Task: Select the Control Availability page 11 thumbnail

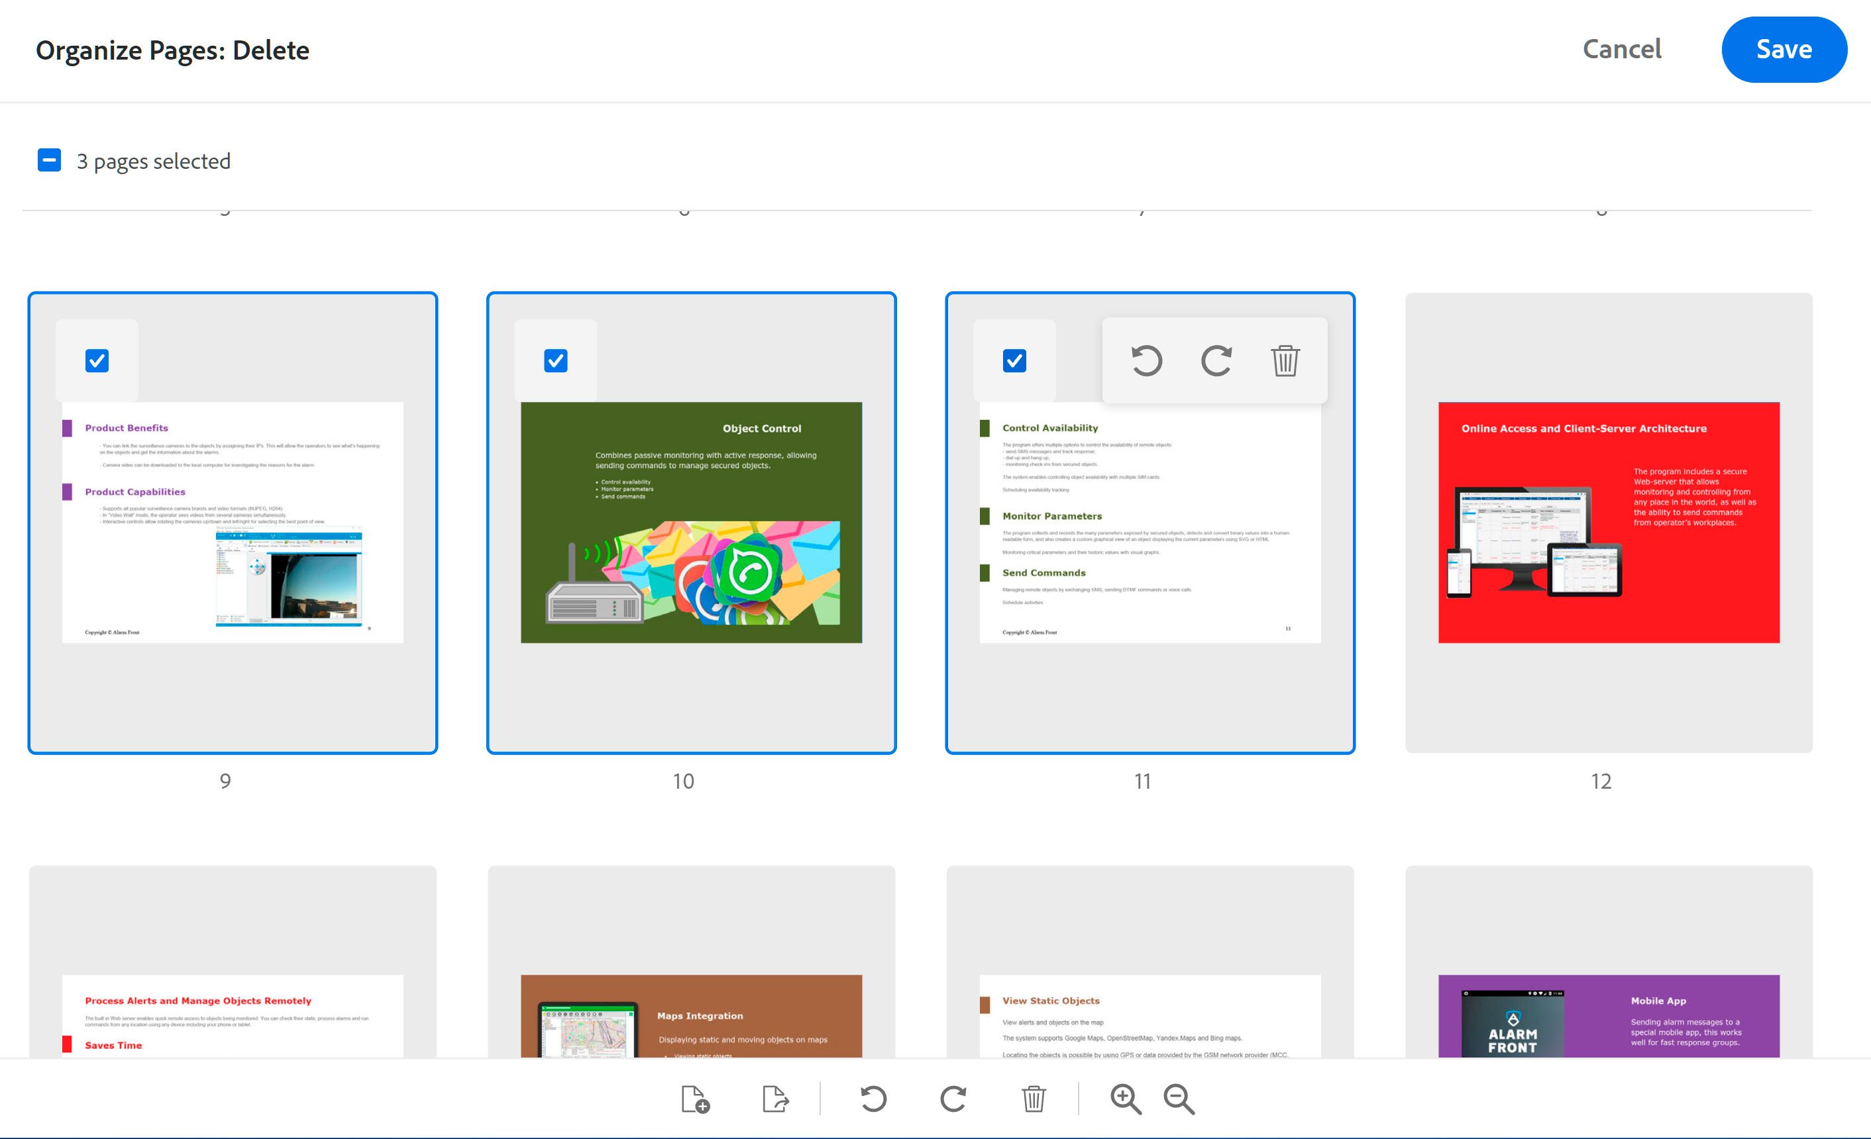Action: (1149, 523)
